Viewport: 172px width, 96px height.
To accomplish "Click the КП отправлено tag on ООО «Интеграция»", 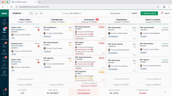I will [x=113, y=69].
